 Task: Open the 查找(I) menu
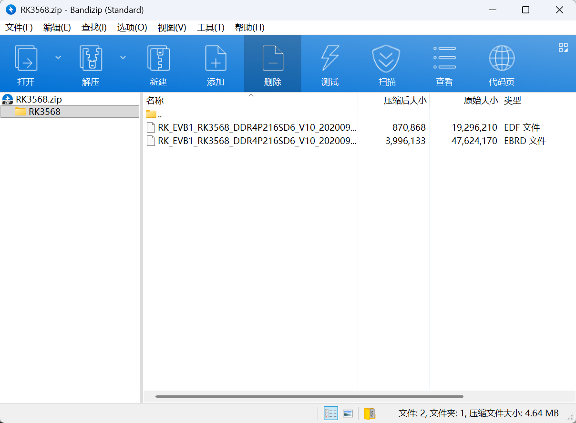coord(94,28)
